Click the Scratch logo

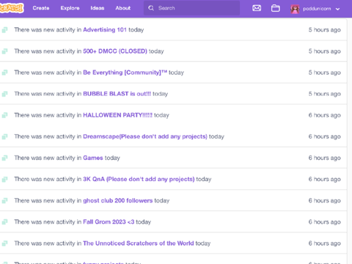pyautogui.click(x=12, y=8)
